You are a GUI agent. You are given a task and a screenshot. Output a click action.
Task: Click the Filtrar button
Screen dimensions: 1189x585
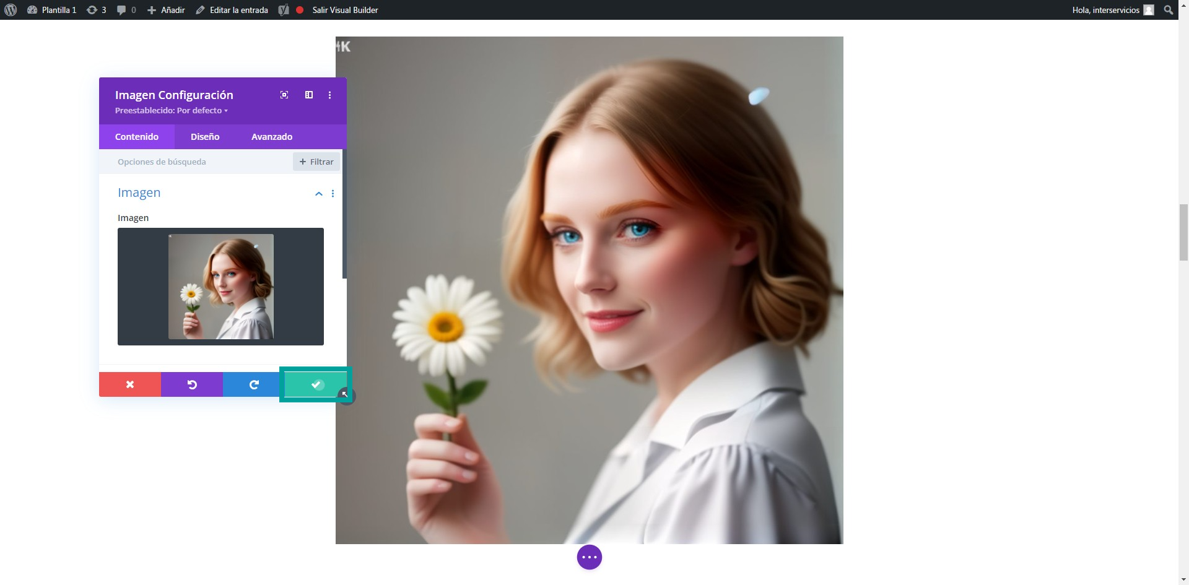(x=316, y=162)
